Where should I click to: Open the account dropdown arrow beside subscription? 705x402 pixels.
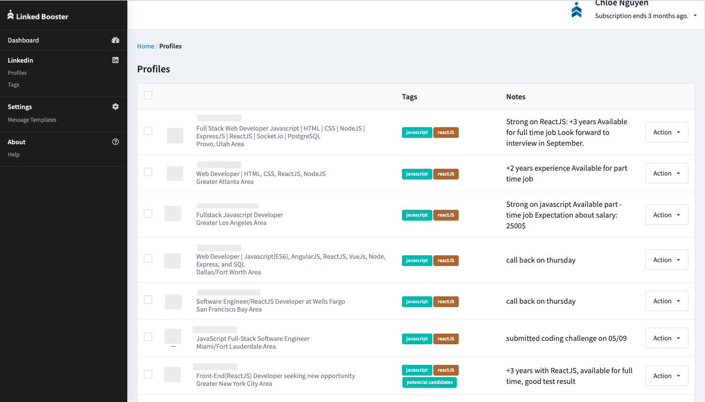695,16
